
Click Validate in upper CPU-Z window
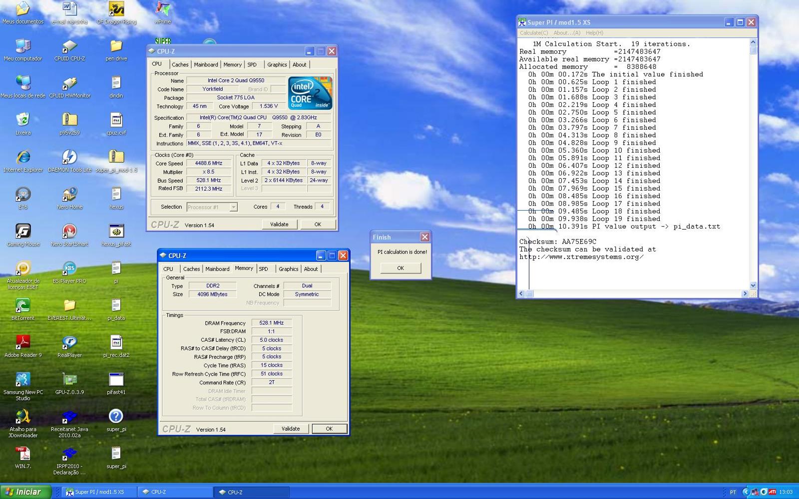(x=279, y=225)
